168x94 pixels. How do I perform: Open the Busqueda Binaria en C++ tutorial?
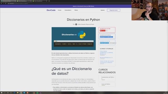click(x=106, y=57)
